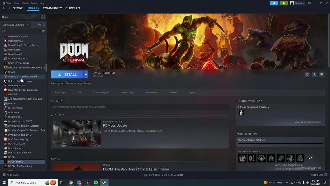The width and height of the screenshot is (330, 186).
Task: Expand the Games and Software dropdown
Action: pyautogui.click(x=16, y=25)
